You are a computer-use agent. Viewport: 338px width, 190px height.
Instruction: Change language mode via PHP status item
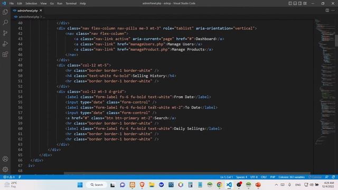(273, 177)
